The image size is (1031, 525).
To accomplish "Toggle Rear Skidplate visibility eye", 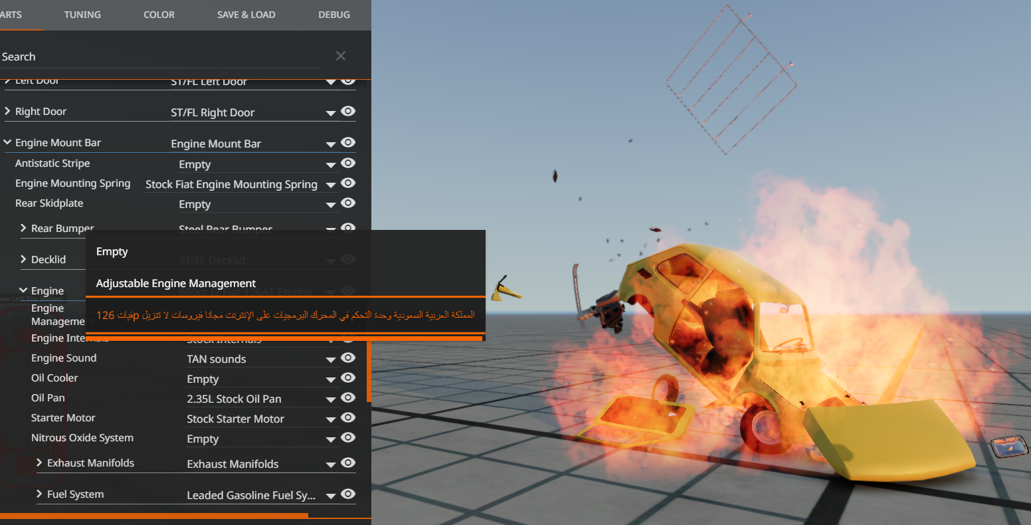I will coord(348,203).
